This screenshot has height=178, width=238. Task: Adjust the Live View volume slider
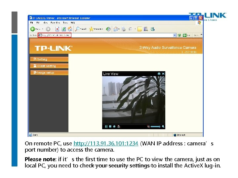coord(155,127)
